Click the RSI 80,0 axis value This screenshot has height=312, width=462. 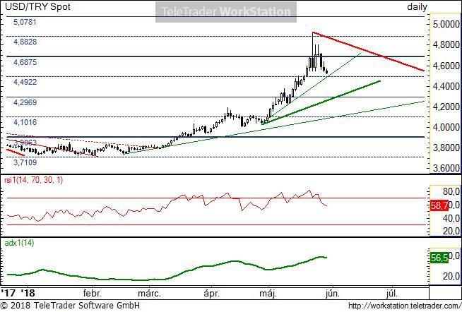(x=451, y=191)
